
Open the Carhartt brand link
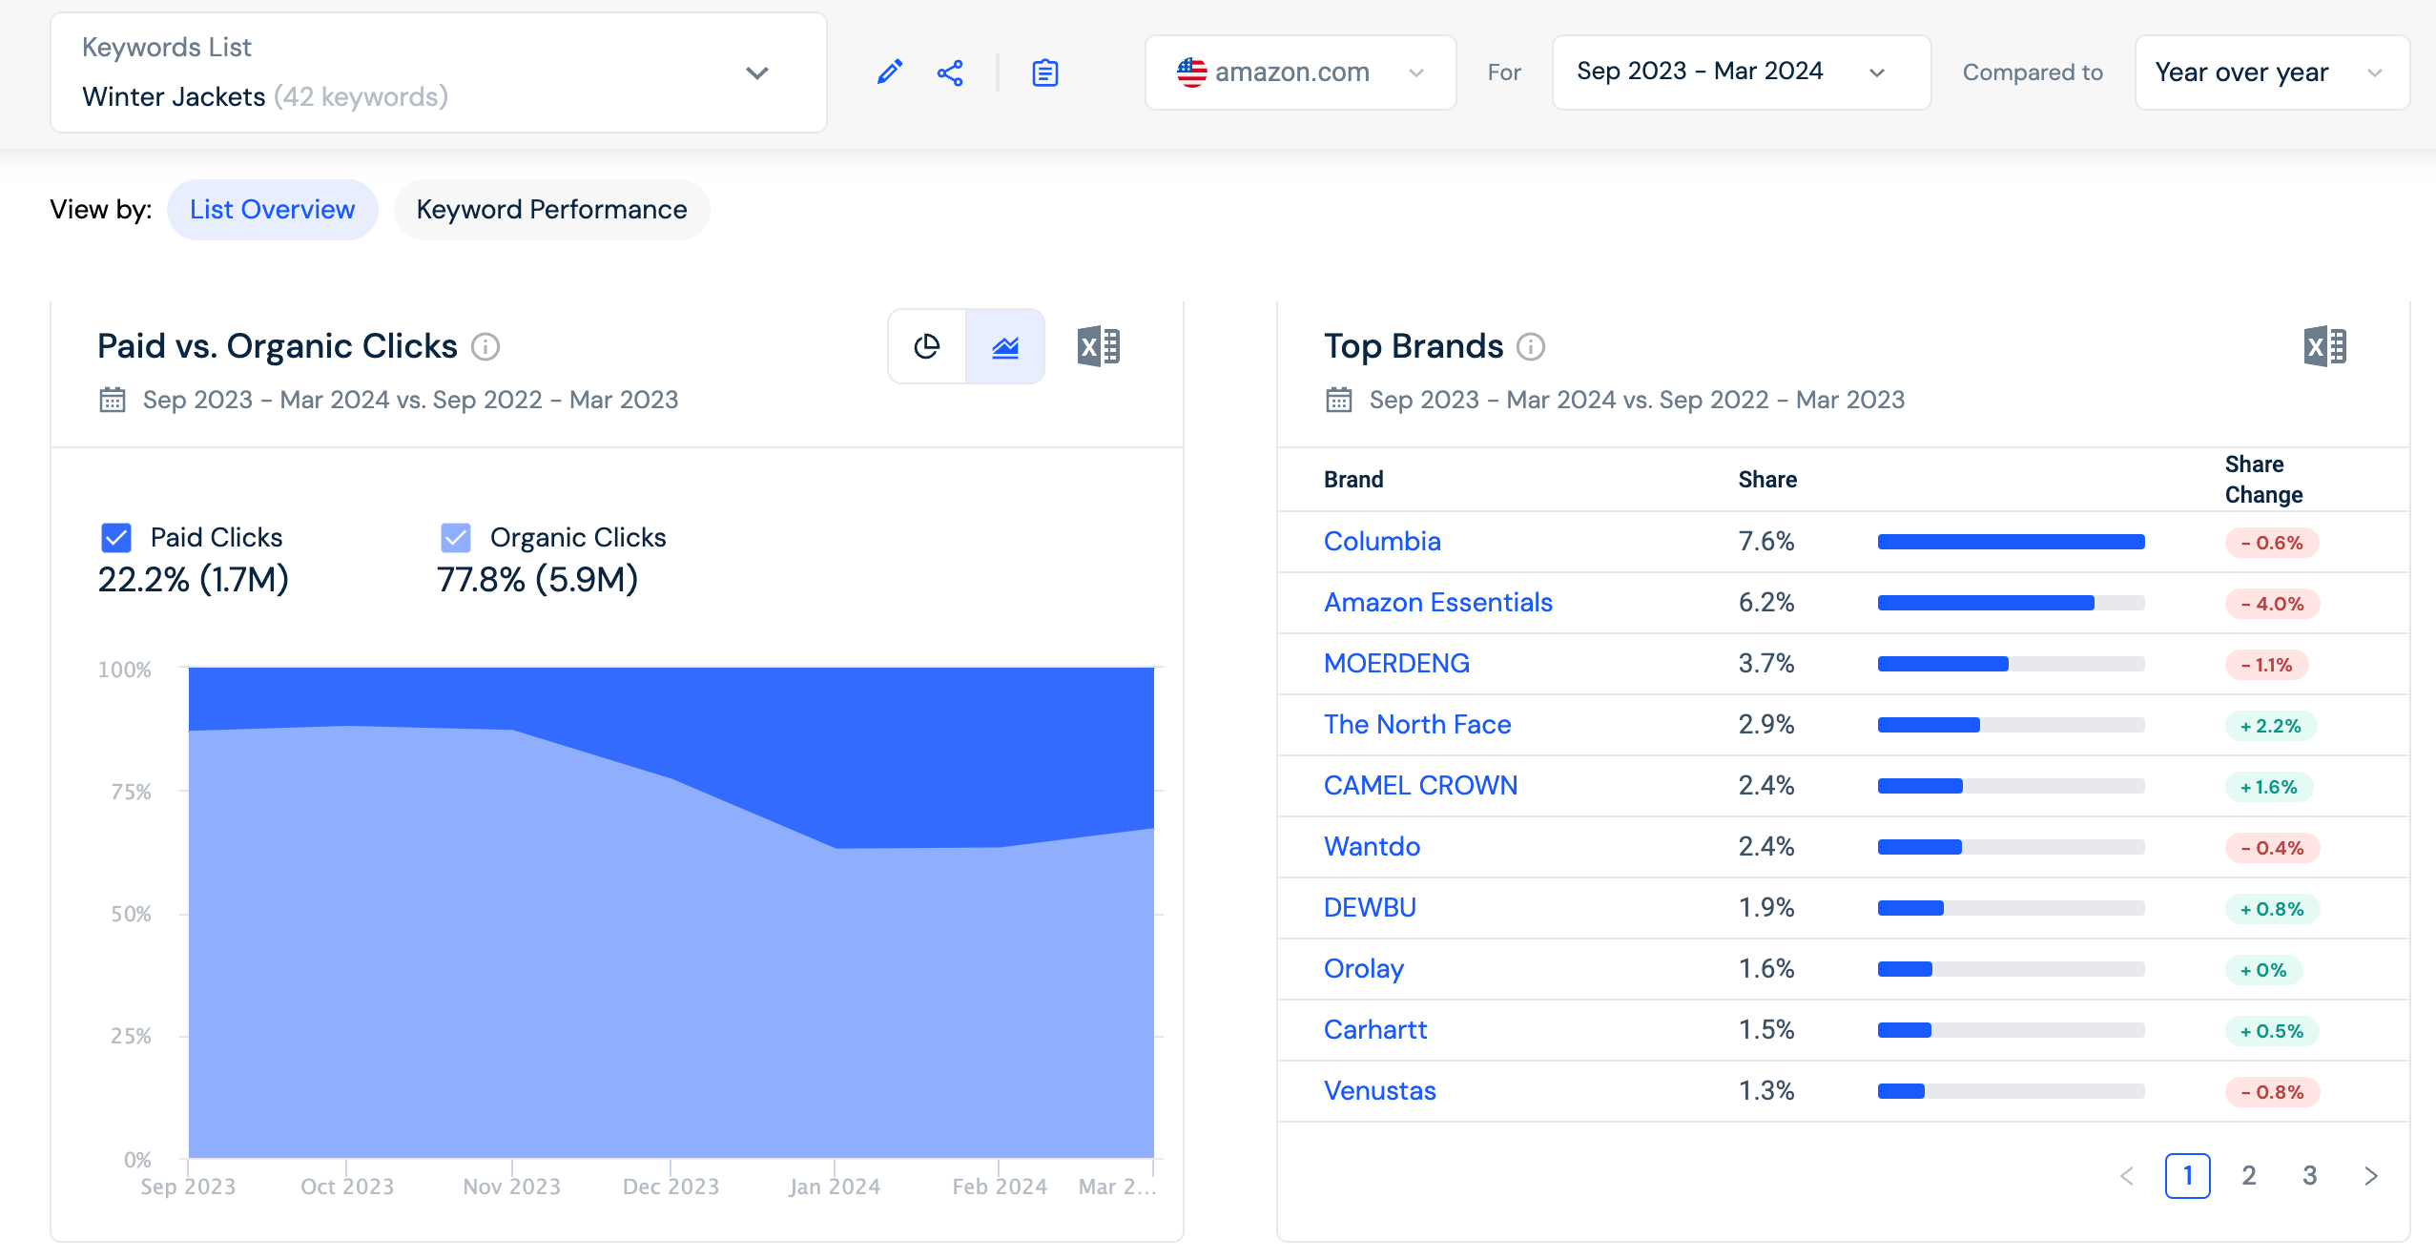[1375, 1030]
